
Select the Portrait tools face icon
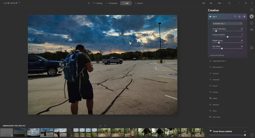pyautogui.click(x=252, y=23)
